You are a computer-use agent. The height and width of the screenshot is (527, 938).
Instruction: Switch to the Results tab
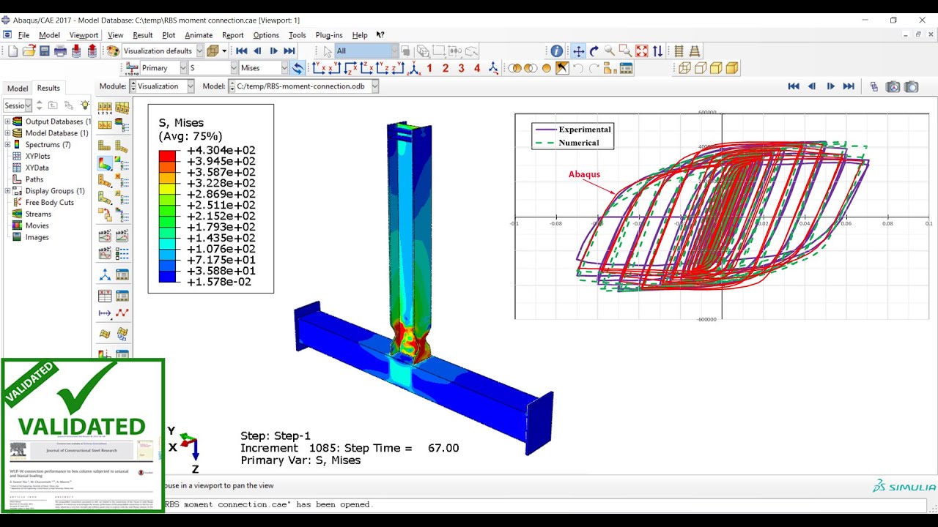pos(48,88)
